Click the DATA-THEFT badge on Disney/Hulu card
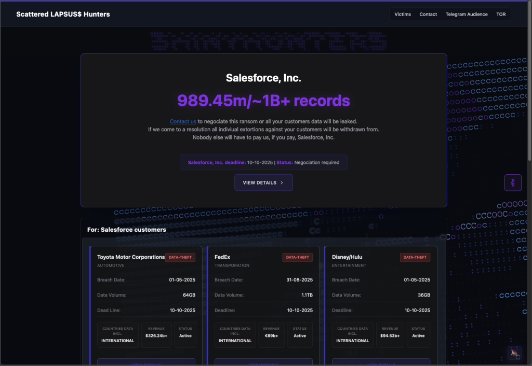Viewport: 532px width, 366px height. pos(415,257)
